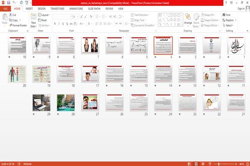250x166 pixels.
Task: Switch to Normal view in status bar
Action: (x=189, y=164)
